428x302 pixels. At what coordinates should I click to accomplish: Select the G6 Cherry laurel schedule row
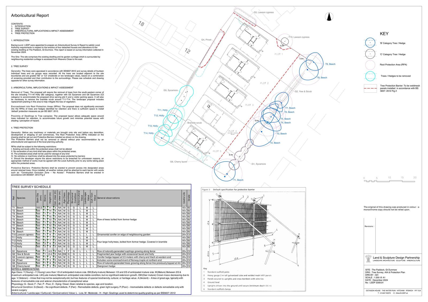tap(101, 266)
